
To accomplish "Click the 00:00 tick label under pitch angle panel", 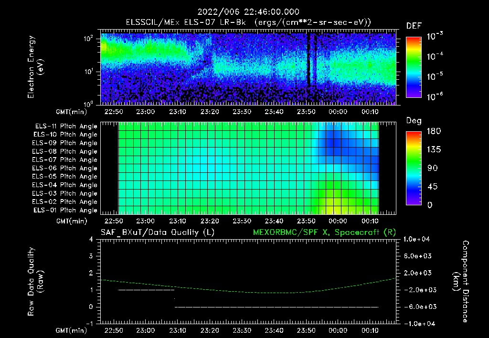I will pyautogui.click(x=338, y=221).
